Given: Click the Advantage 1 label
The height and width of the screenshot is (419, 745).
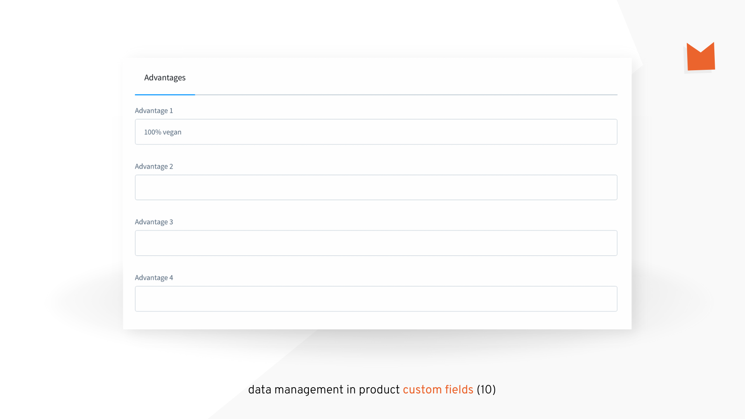Looking at the screenshot, I should pos(154,111).
